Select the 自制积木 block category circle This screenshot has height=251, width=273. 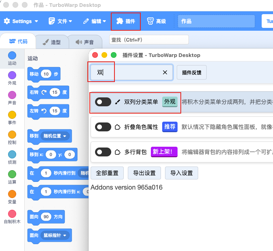pyautogui.click(x=12, y=214)
